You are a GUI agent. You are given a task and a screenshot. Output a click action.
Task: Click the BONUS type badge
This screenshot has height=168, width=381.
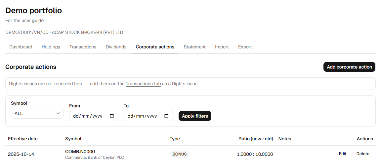tap(180, 154)
